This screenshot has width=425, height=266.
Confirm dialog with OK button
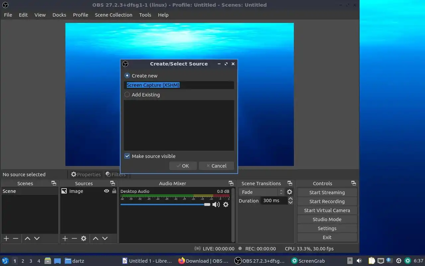point(183,166)
